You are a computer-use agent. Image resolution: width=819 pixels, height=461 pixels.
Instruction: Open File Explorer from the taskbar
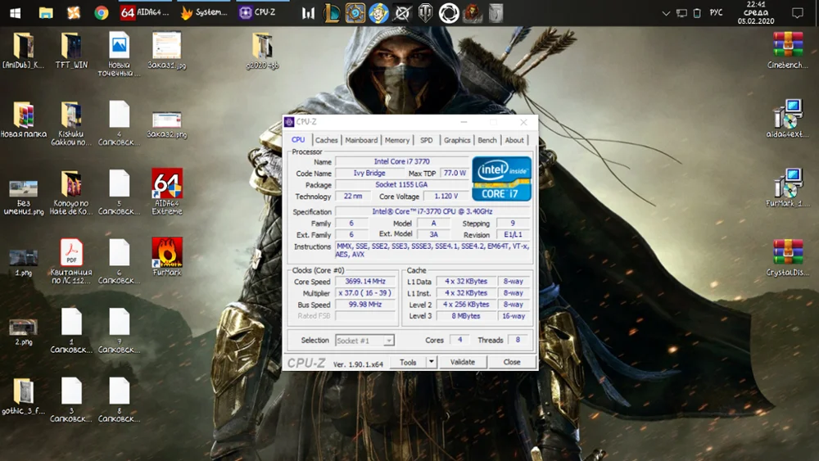click(46, 12)
